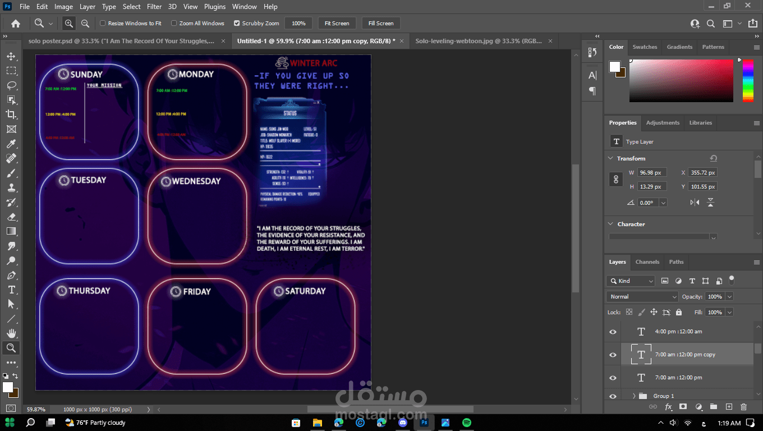The width and height of the screenshot is (763, 431).
Task: Hide the '4:00 pm :12:00 am' layer
Action: point(613,332)
